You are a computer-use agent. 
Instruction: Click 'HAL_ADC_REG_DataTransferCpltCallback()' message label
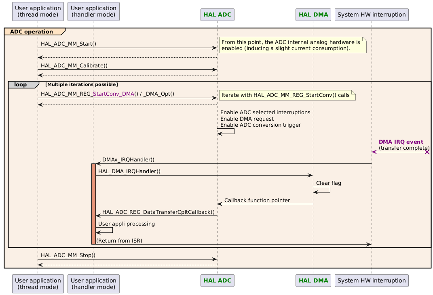tap(158, 212)
